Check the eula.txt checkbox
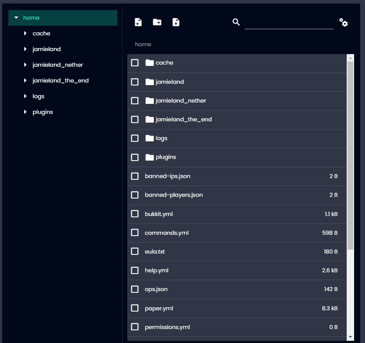Viewport: 365px width, 343px height. (x=135, y=251)
